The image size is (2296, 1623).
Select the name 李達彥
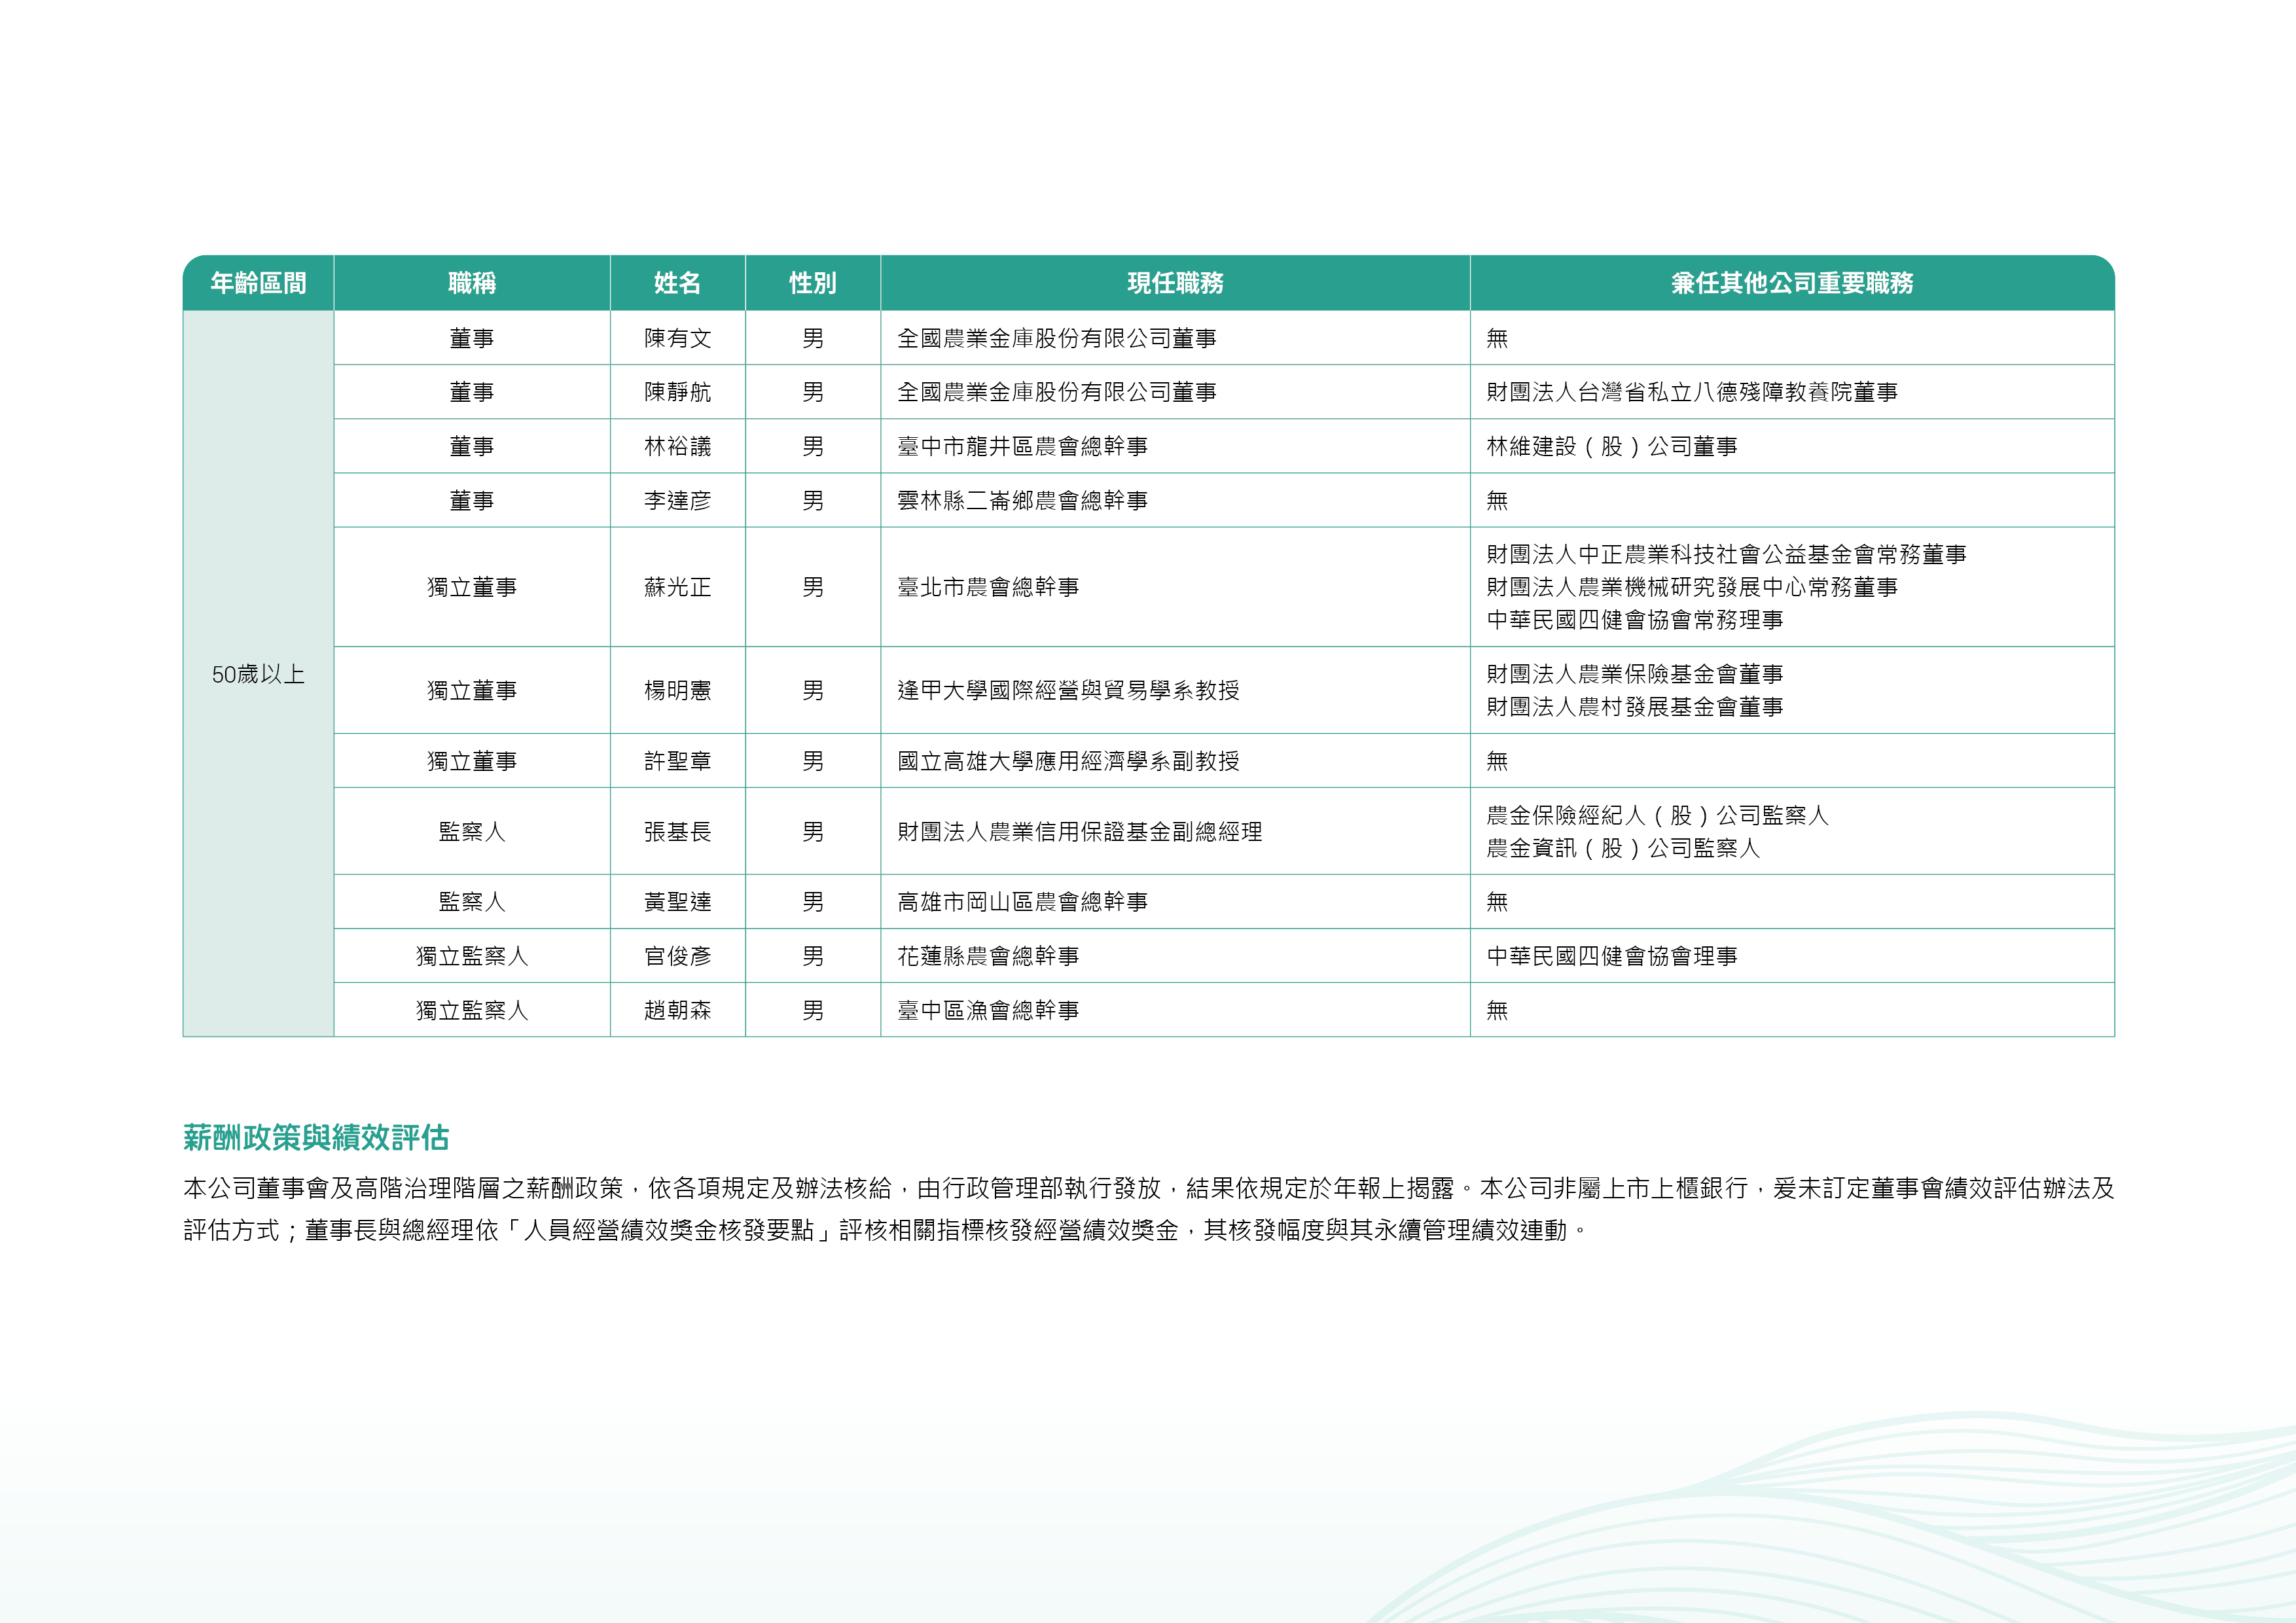point(677,500)
